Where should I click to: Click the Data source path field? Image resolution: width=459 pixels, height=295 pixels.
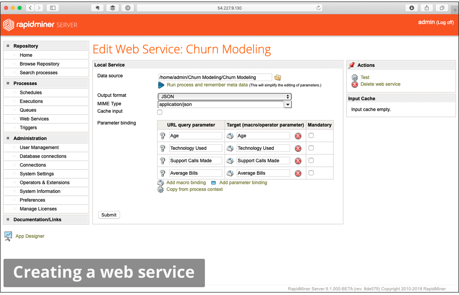pyautogui.click(x=215, y=77)
